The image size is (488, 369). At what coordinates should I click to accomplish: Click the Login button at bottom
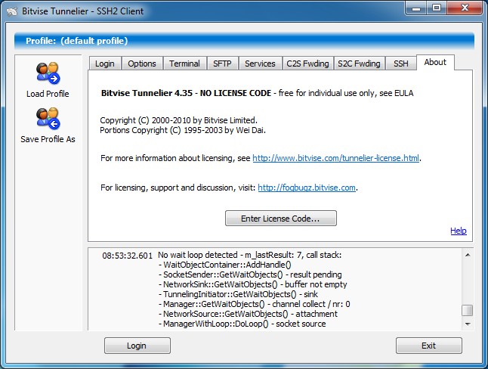pos(137,346)
